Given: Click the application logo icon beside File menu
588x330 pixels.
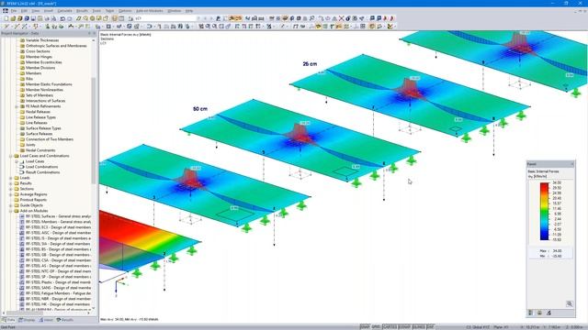Looking at the screenshot, I should click(6, 11).
